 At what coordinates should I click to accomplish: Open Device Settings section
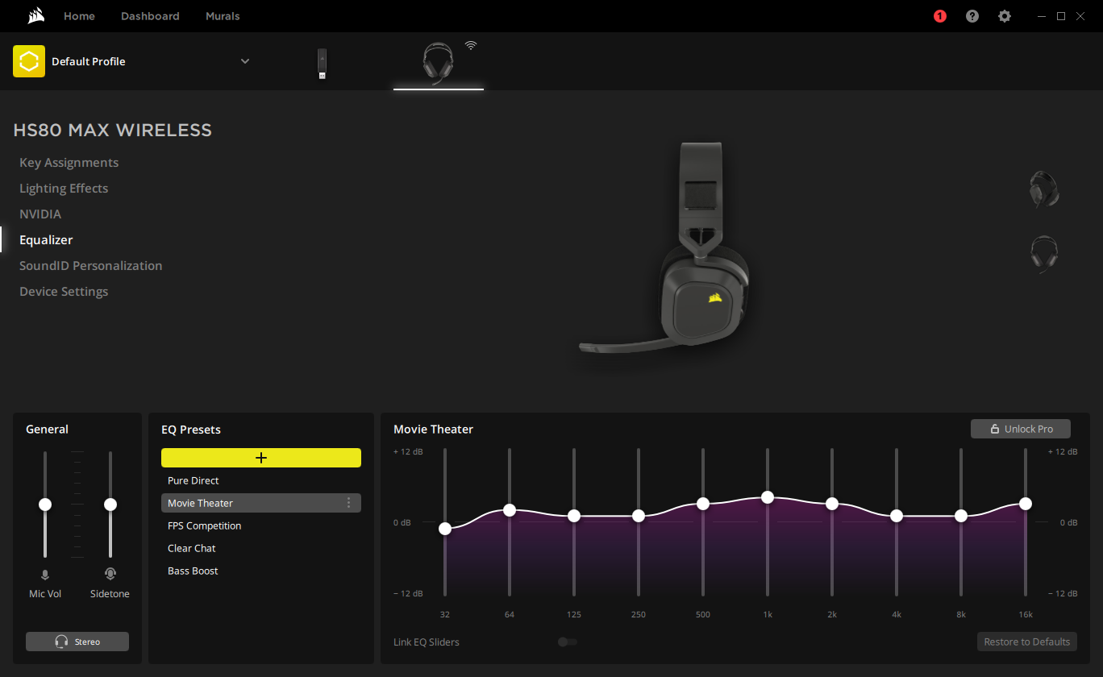click(x=64, y=292)
